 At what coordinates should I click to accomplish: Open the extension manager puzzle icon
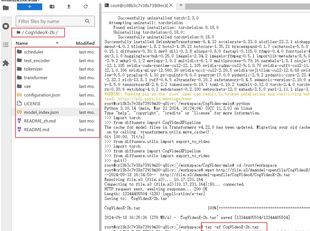coord(6,63)
